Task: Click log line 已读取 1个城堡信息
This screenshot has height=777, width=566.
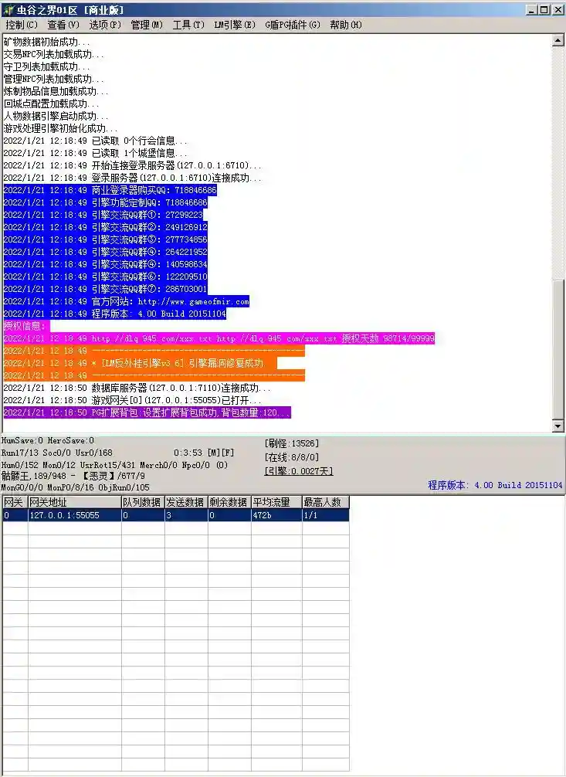Action: pos(96,153)
